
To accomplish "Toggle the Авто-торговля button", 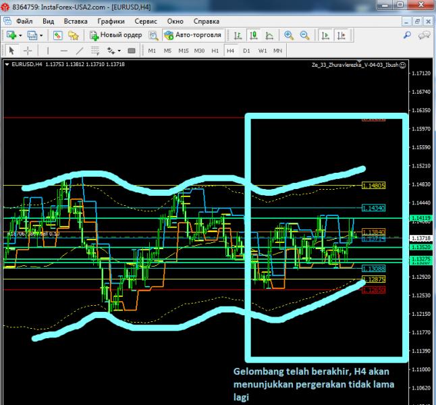I will tap(193, 35).
